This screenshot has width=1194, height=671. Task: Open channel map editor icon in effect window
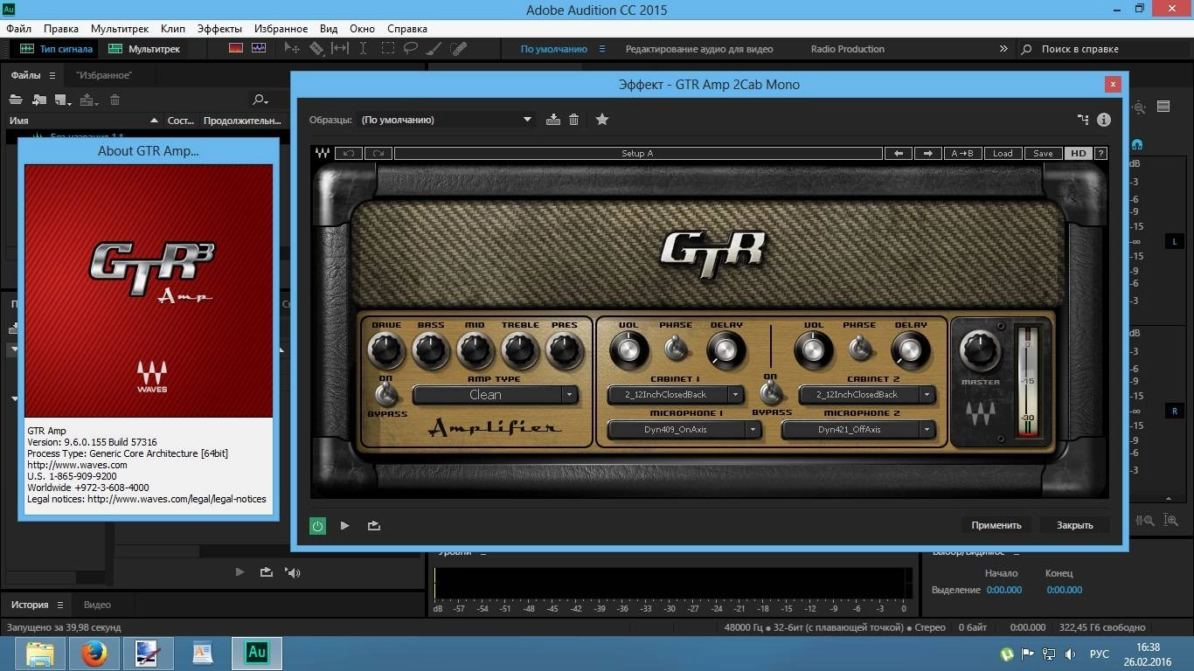pos(1083,120)
